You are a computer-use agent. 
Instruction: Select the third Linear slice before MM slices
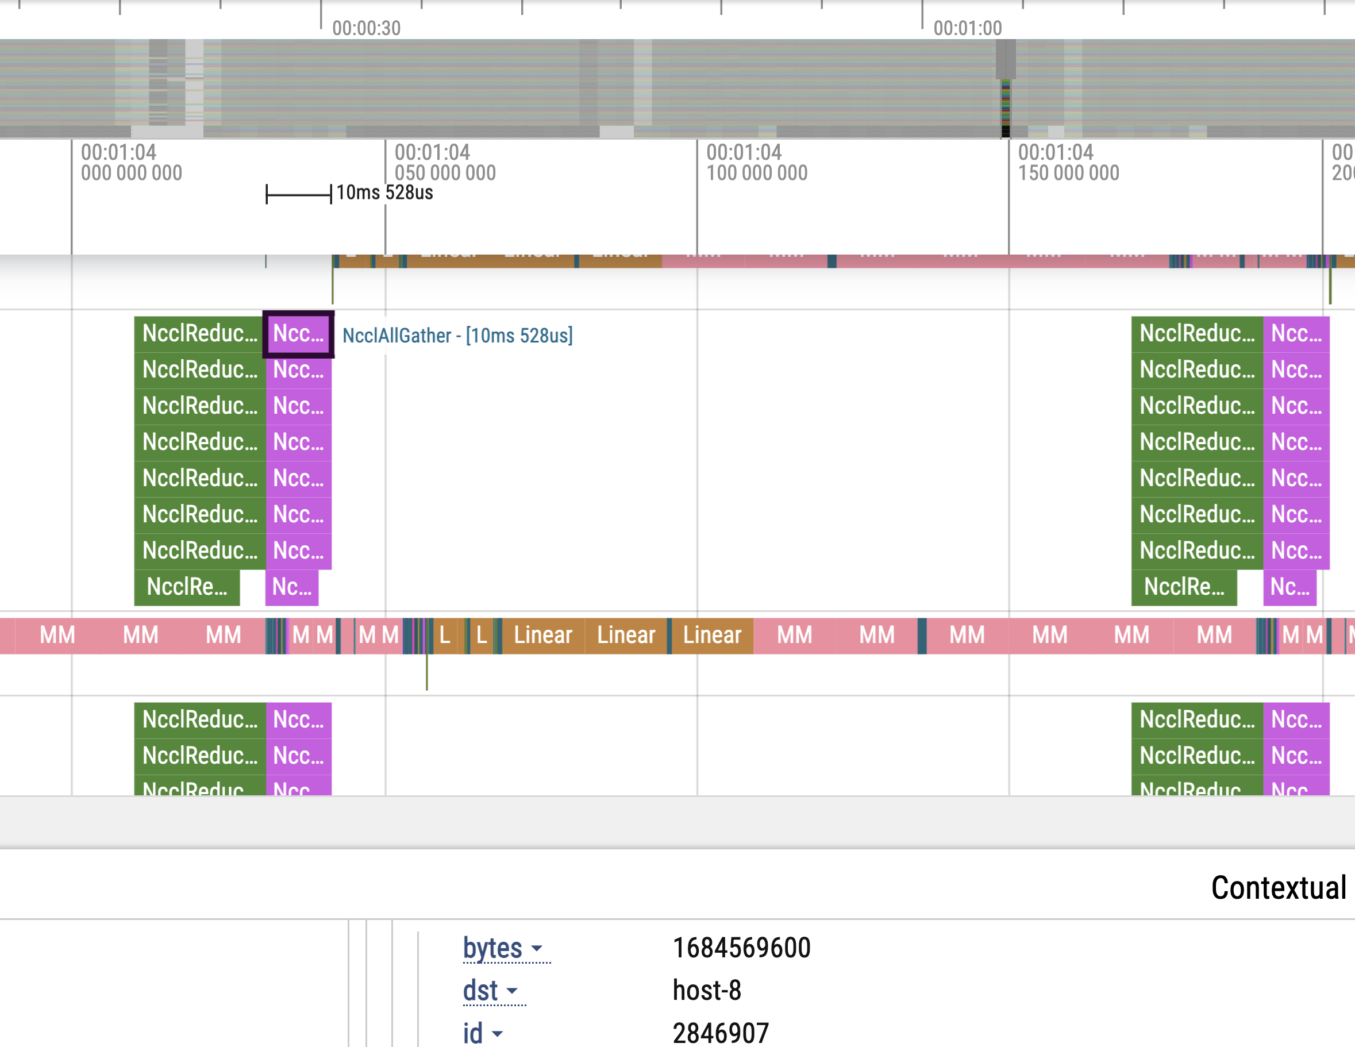pos(712,636)
